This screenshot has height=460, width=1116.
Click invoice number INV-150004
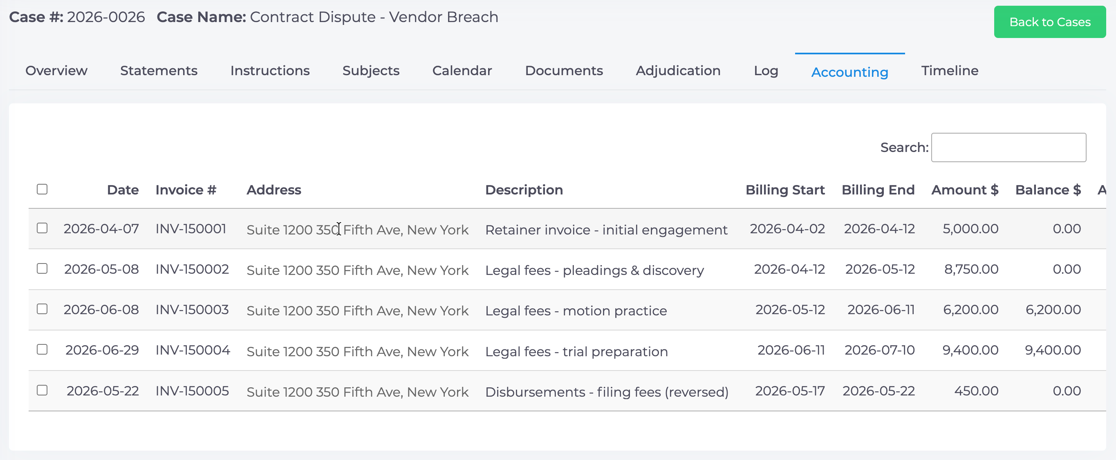click(x=193, y=350)
